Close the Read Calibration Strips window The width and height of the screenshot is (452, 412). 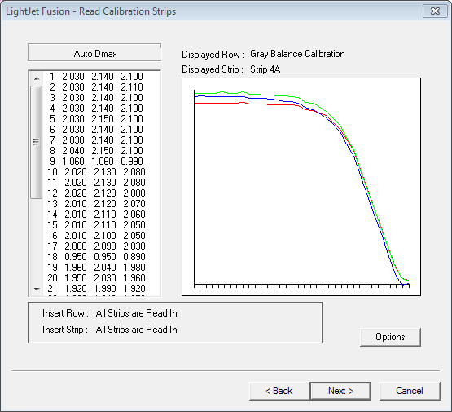(435, 11)
